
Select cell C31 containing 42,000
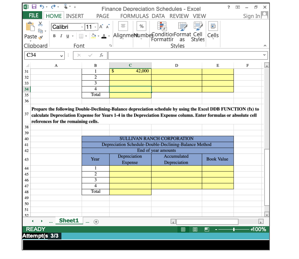[130, 71]
